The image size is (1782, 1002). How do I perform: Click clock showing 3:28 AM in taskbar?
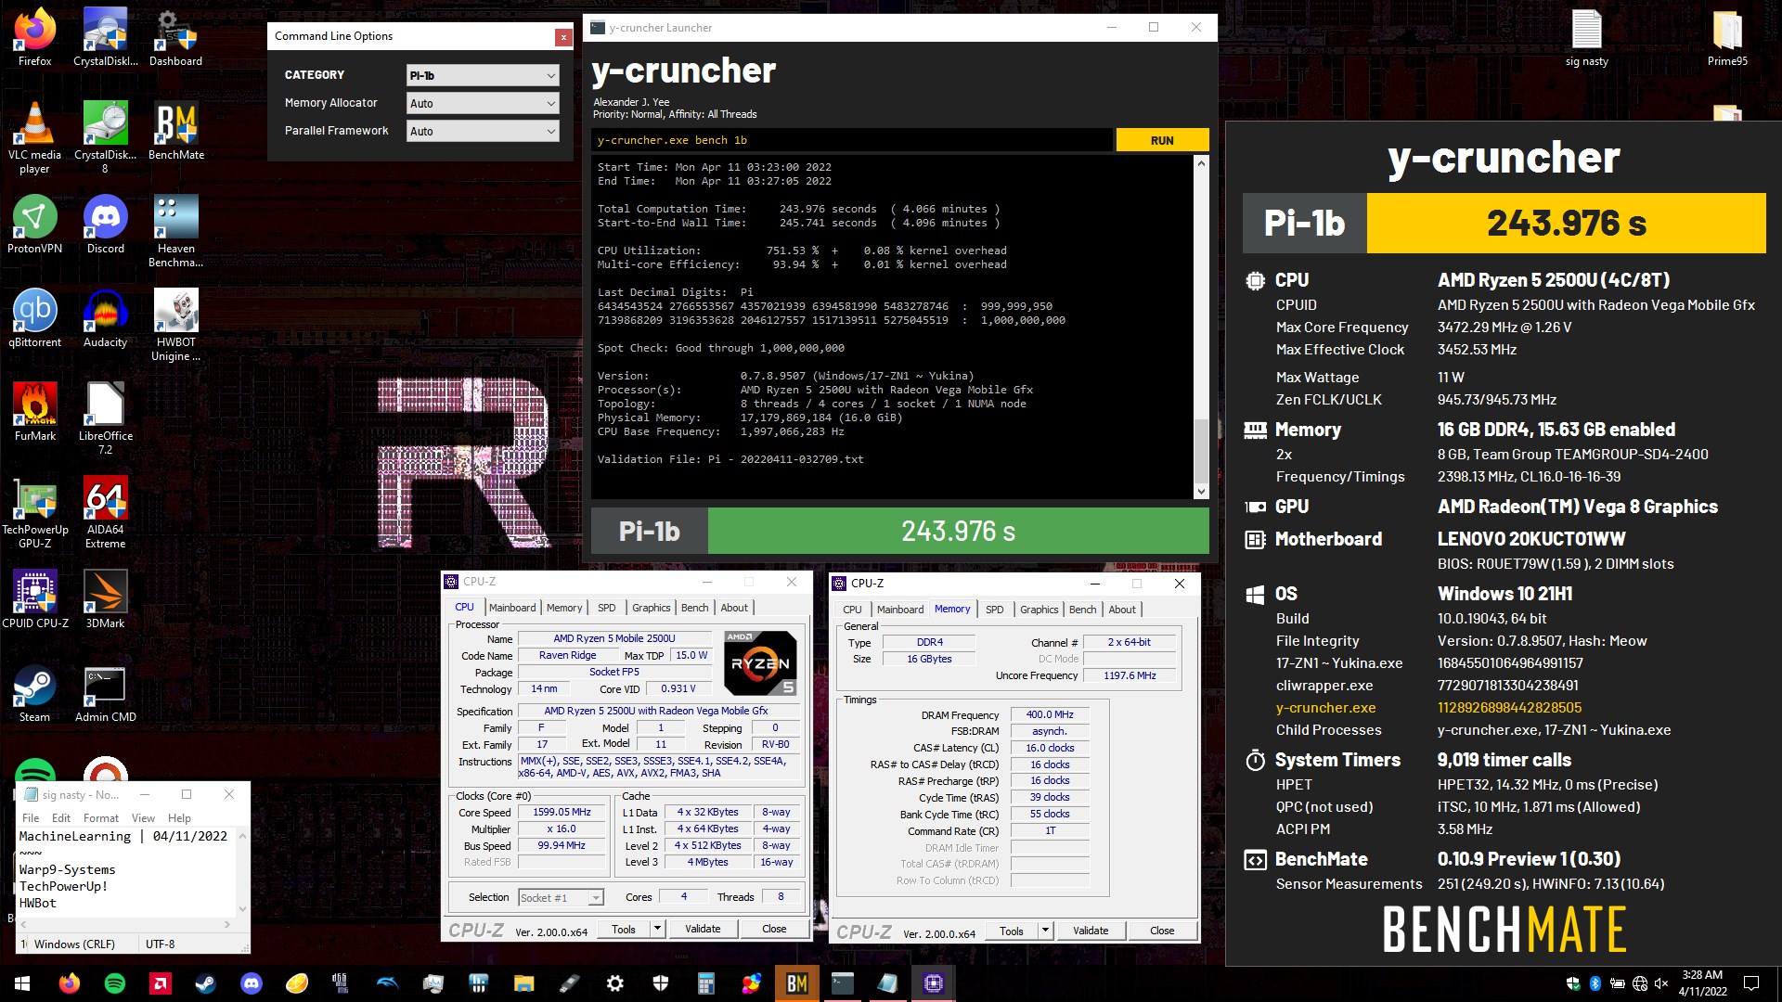click(x=1702, y=983)
